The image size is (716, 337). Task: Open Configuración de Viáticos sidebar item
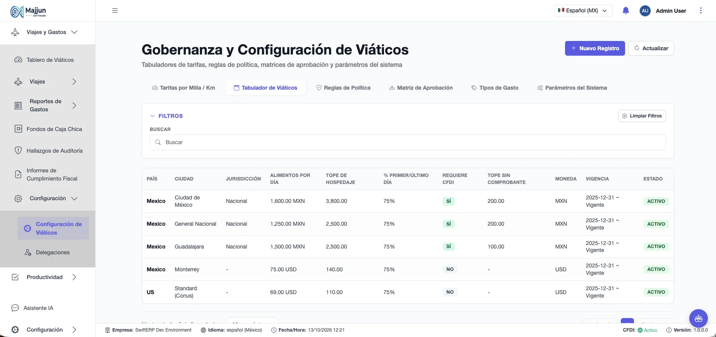click(x=53, y=228)
